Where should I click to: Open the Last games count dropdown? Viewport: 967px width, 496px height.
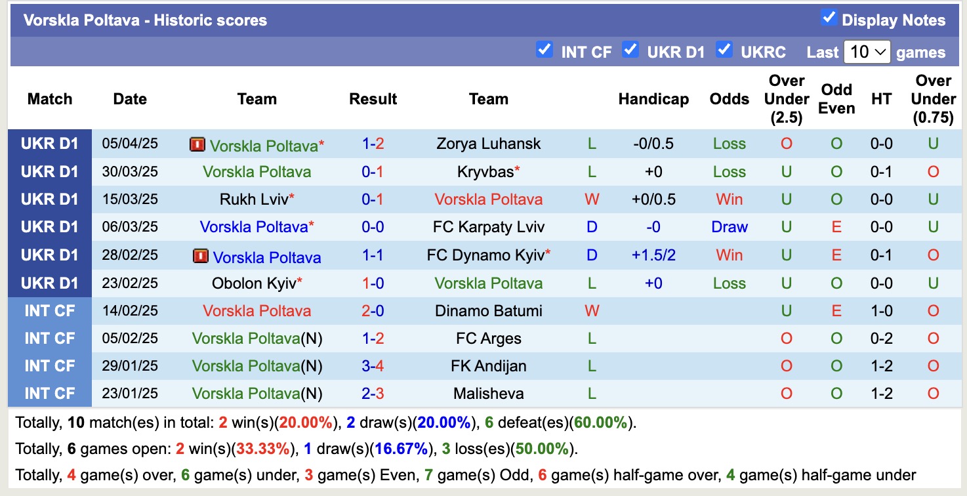(x=867, y=51)
